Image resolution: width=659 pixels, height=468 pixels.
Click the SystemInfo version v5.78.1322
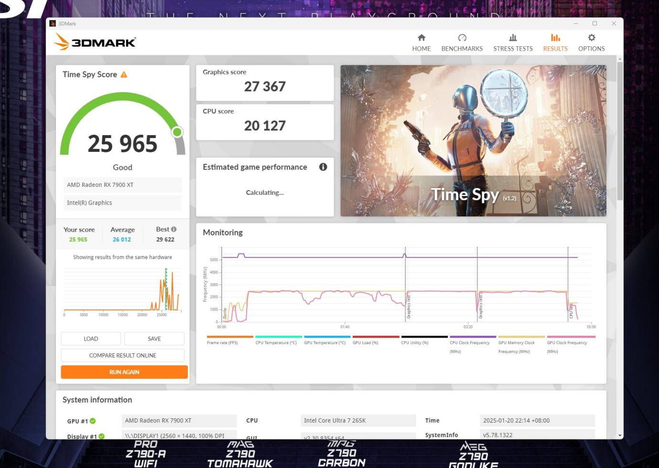(x=537, y=435)
